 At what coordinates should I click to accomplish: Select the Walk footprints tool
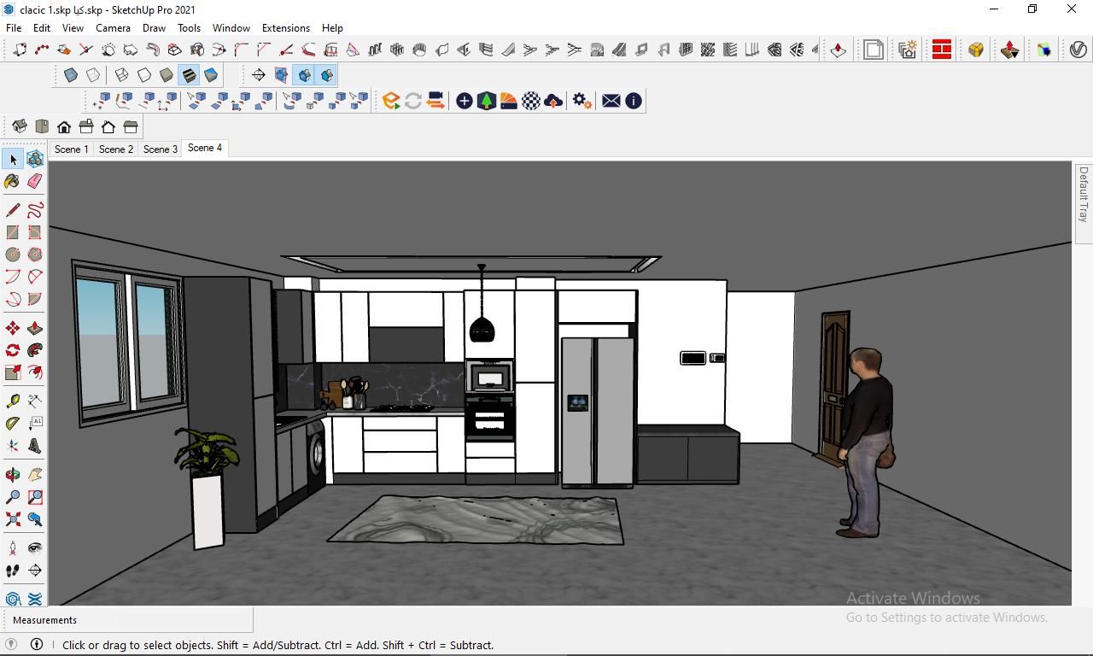(13, 570)
